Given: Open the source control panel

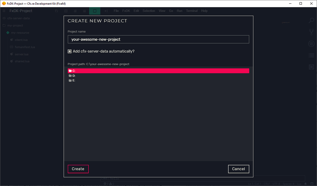Looking at the screenshot, I should pos(311,32).
